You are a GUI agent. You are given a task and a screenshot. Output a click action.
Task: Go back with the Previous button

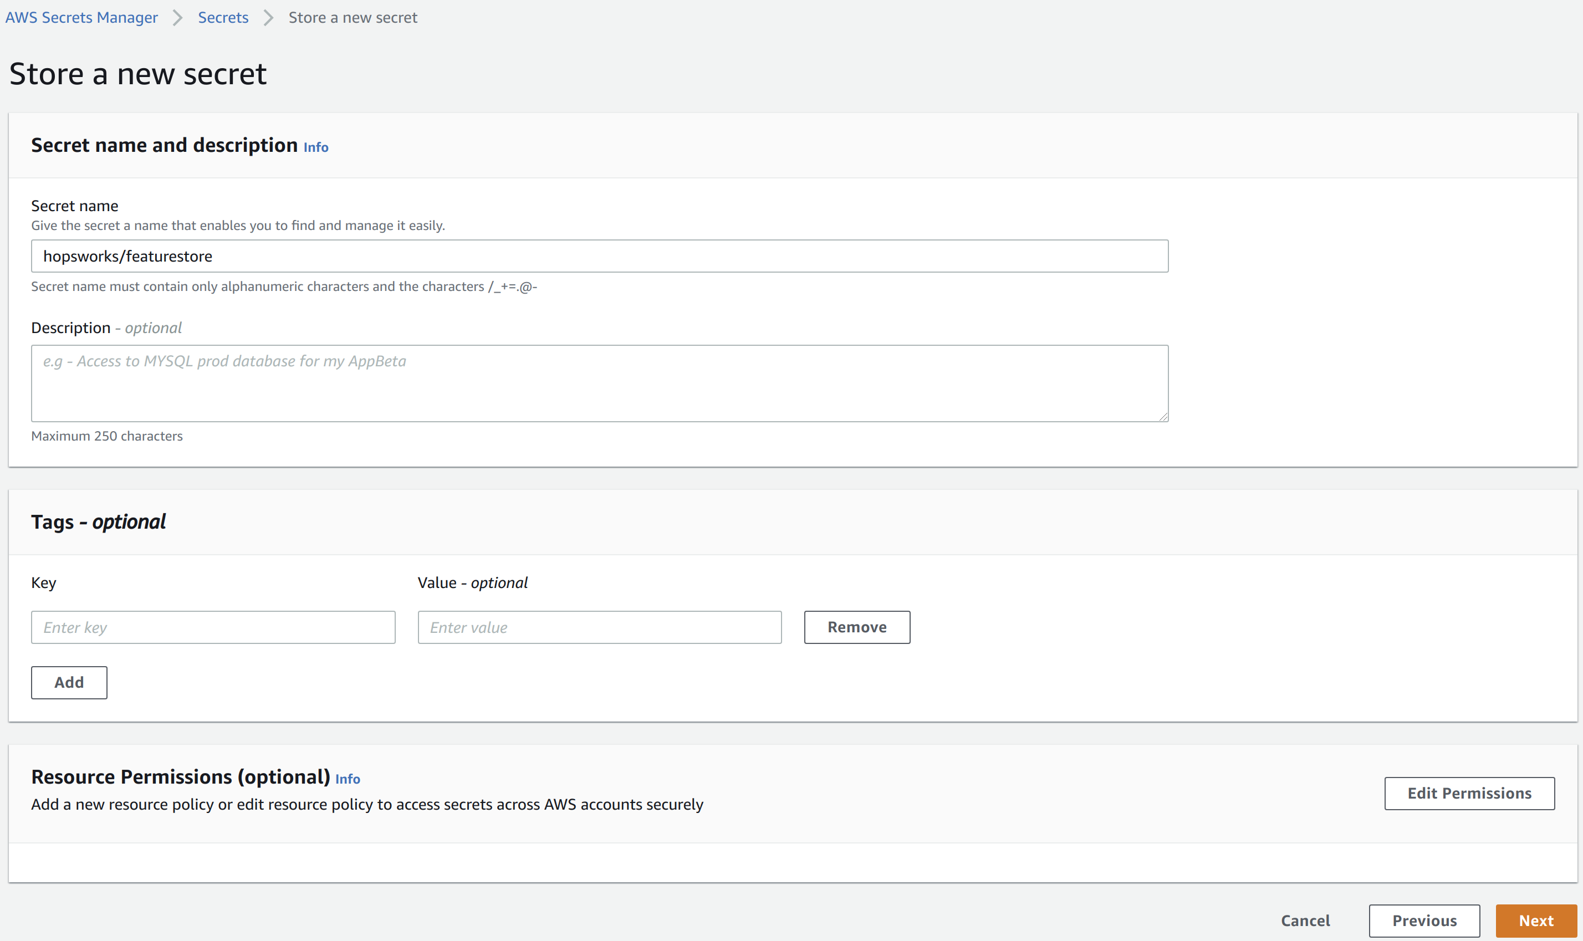[x=1424, y=920]
